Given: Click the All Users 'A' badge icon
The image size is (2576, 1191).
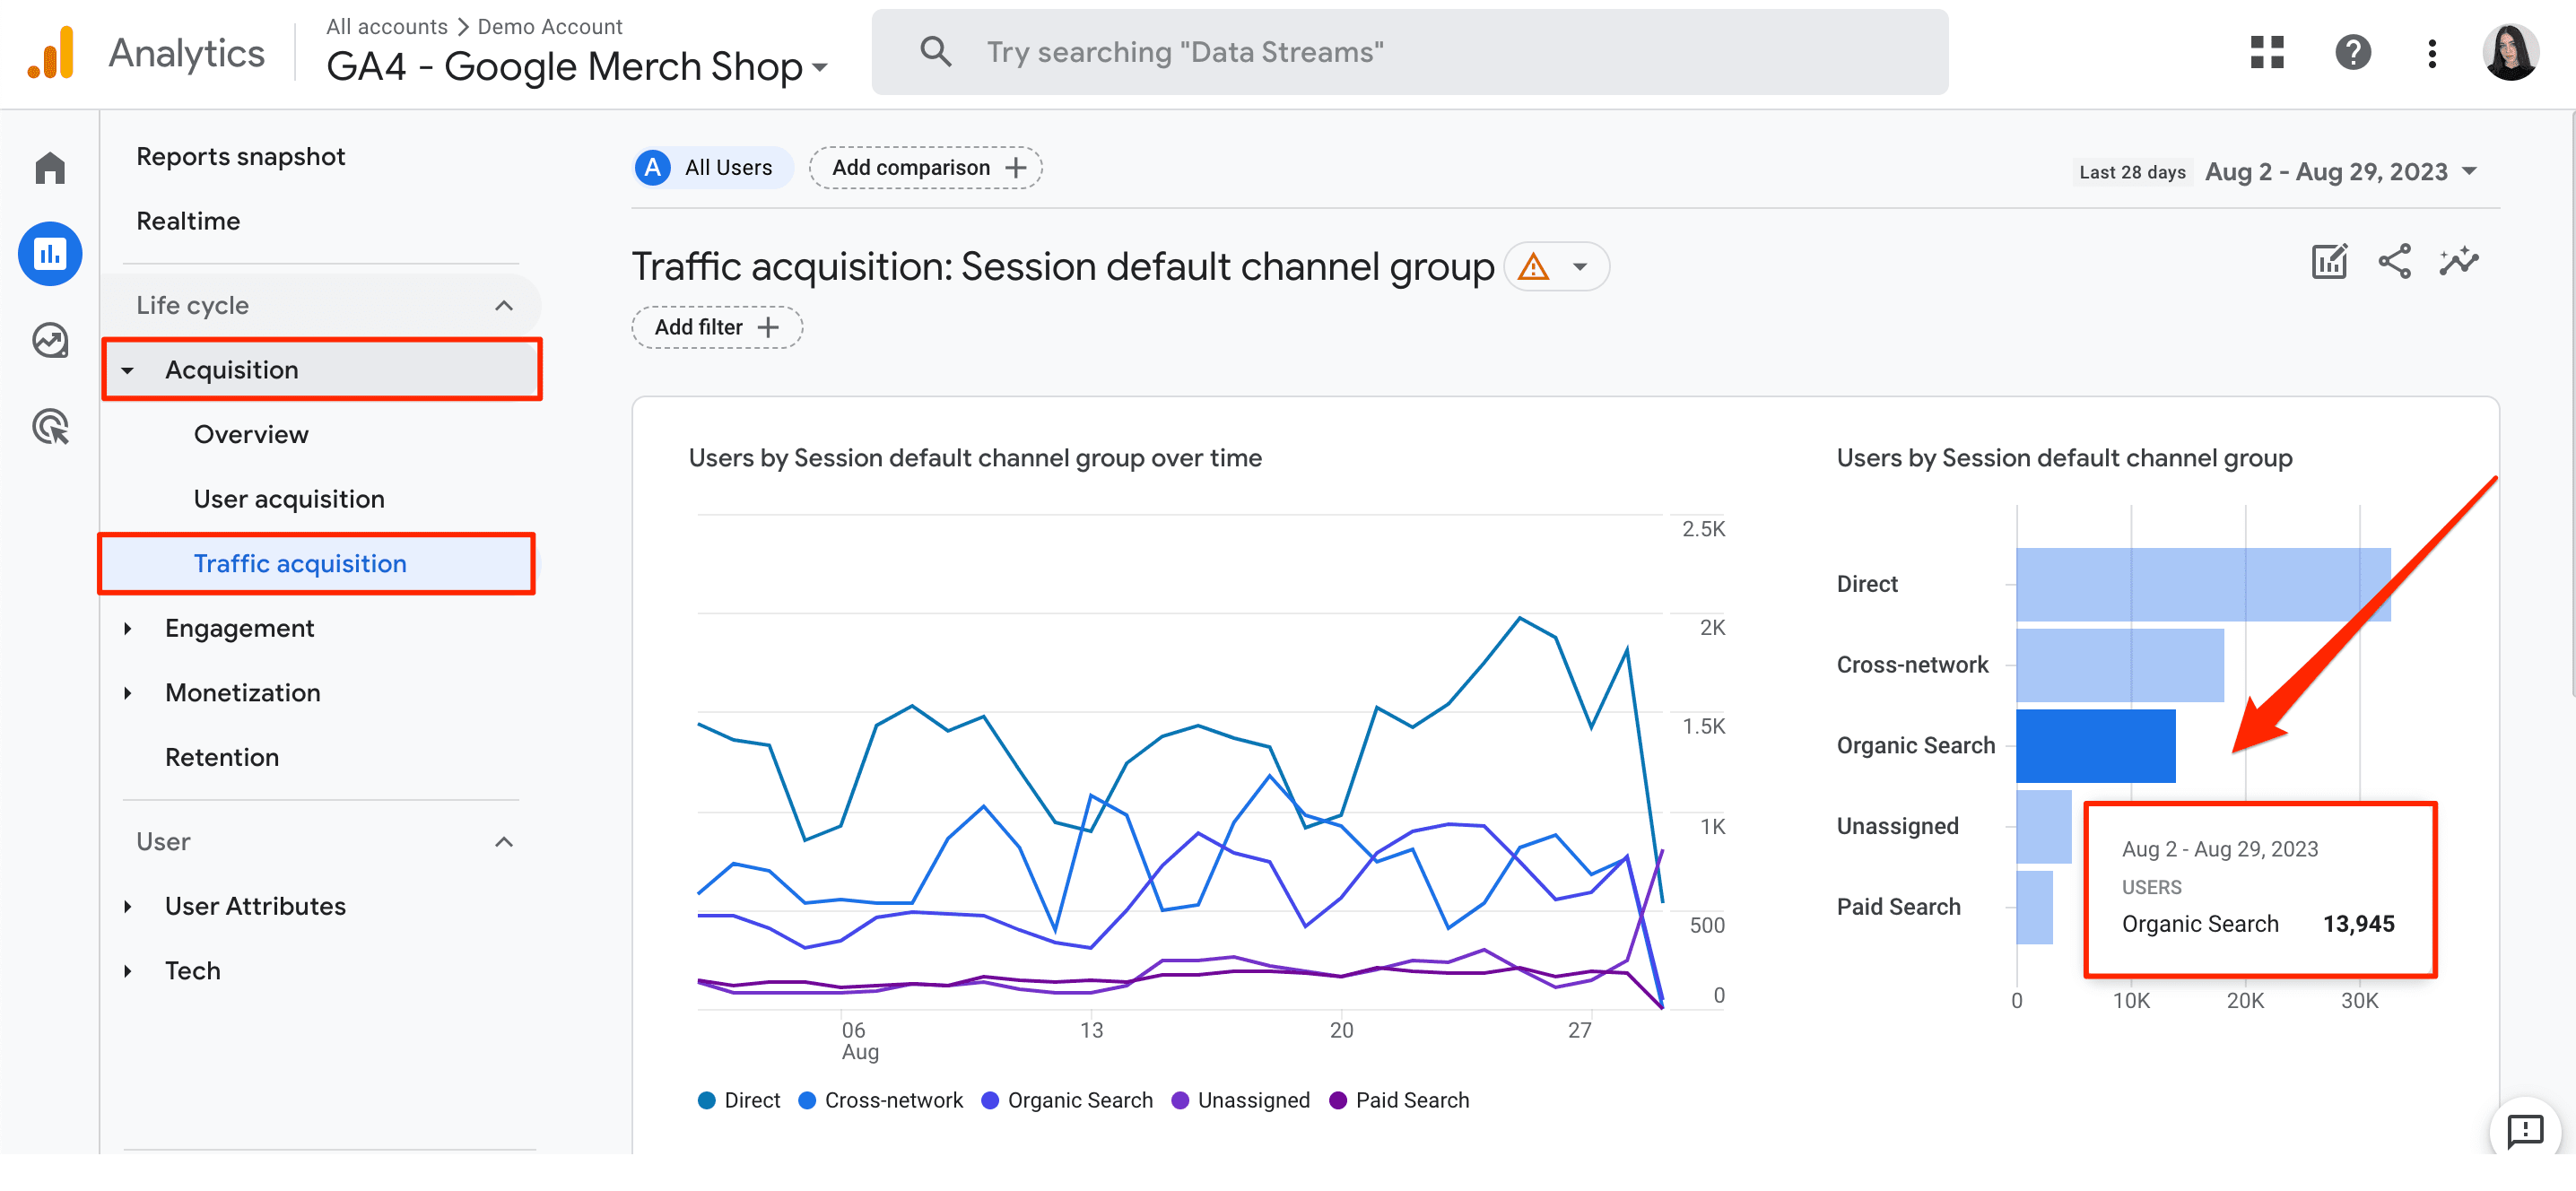Looking at the screenshot, I should point(653,167).
